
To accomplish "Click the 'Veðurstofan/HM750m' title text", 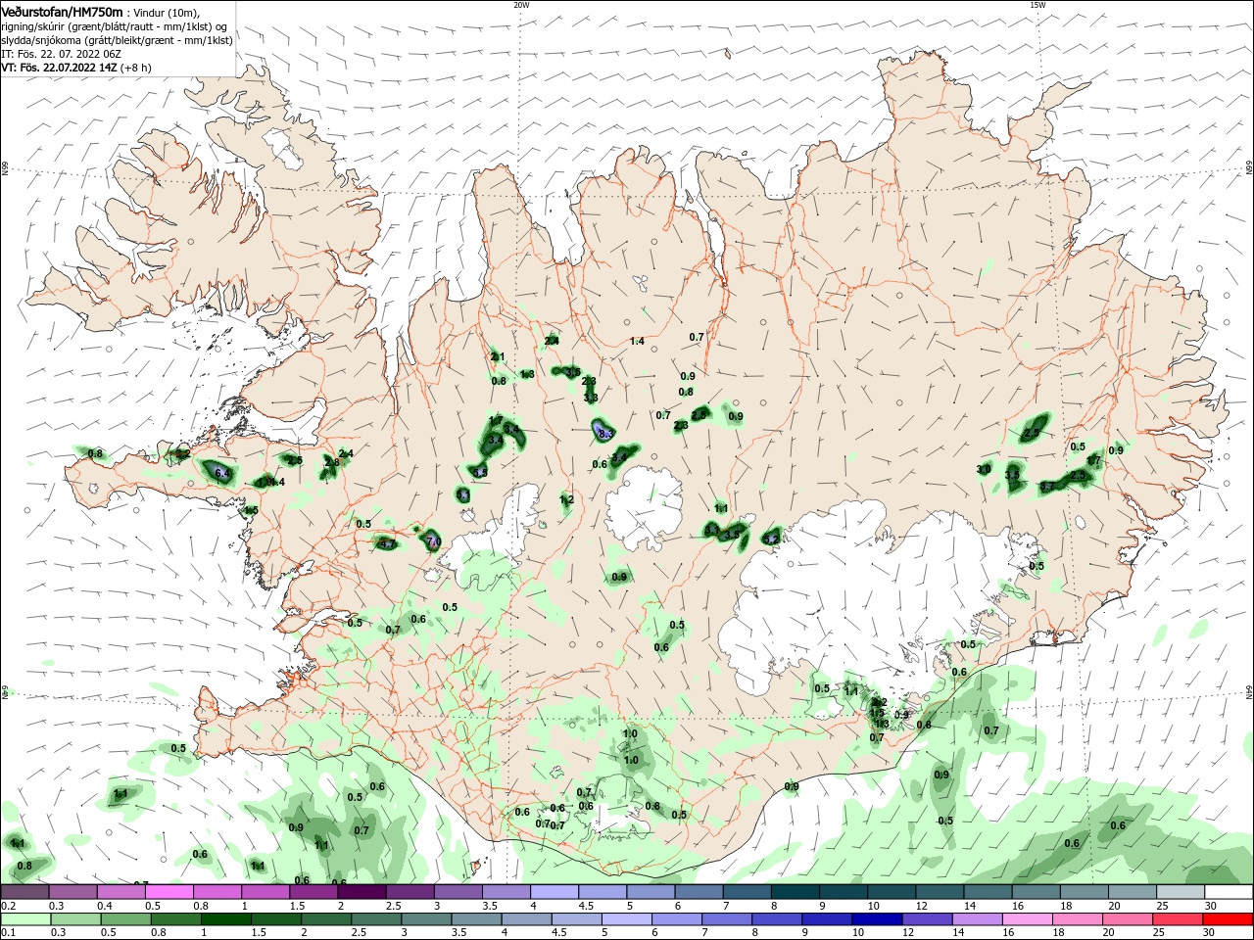I will (x=62, y=11).
